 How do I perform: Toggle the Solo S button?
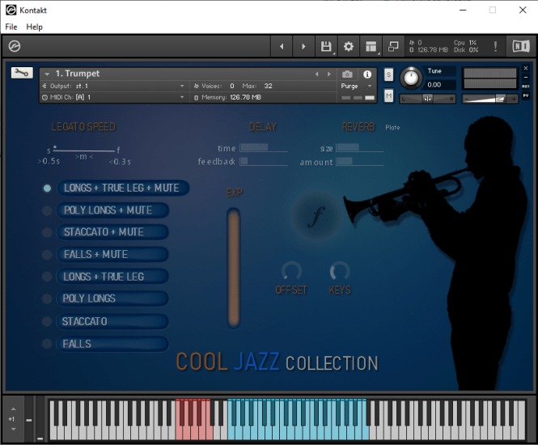coord(389,74)
